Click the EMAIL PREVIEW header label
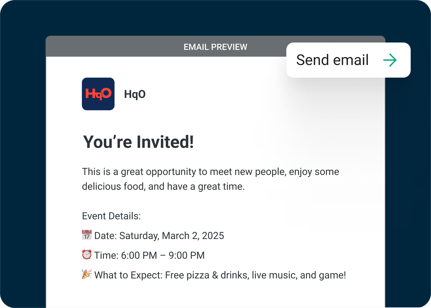 215,47
